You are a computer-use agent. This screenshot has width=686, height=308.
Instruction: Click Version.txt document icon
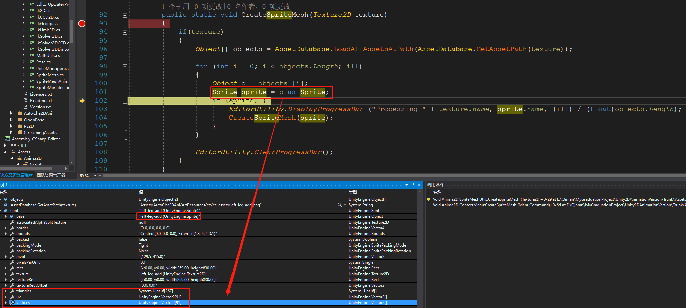click(x=26, y=107)
